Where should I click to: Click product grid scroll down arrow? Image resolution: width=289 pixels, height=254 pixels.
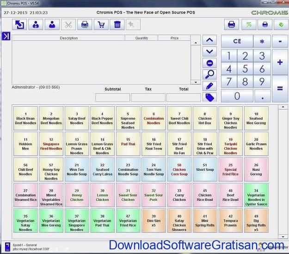(x=283, y=237)
